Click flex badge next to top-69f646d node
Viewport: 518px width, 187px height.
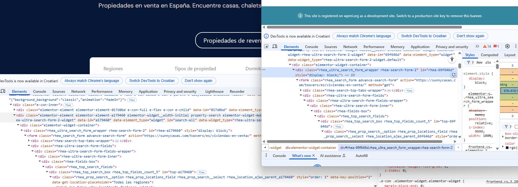pyautogui.click(x=338, y=127)
